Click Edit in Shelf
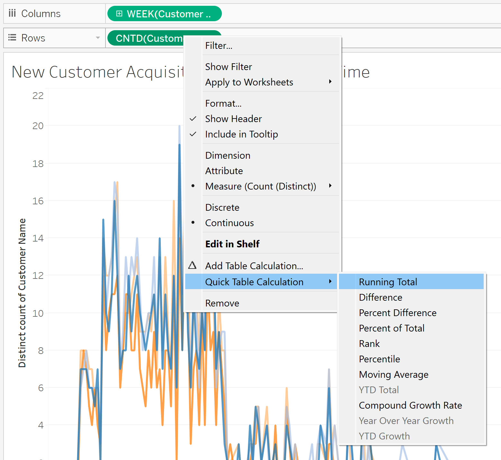Image resolution: width=501 pixels, height=460 pixels. (232, 244)
